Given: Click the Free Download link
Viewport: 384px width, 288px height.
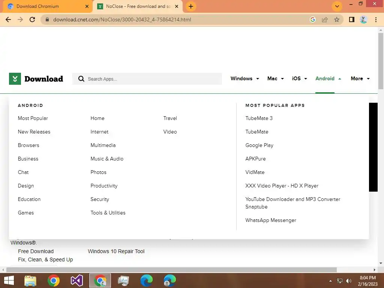Looking at the screenshot, I should click(x=36, y=251).
